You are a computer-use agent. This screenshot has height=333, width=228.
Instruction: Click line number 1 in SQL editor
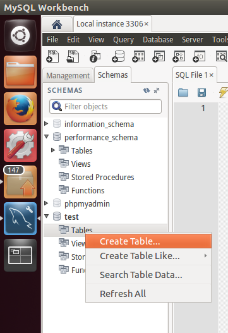click(x=203, y=108)
